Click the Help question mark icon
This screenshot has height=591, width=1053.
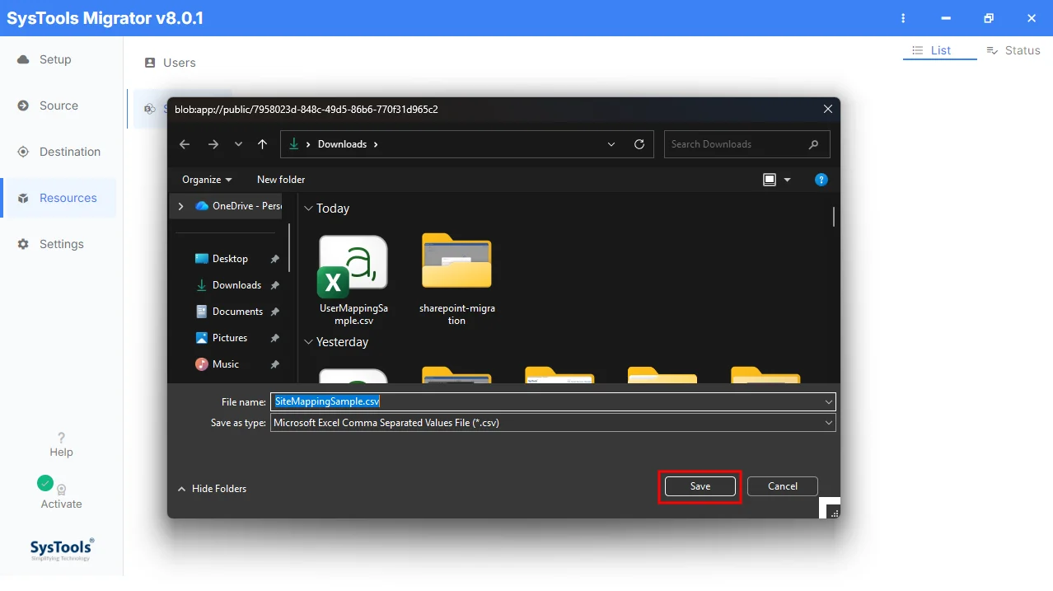pos(61,438)
